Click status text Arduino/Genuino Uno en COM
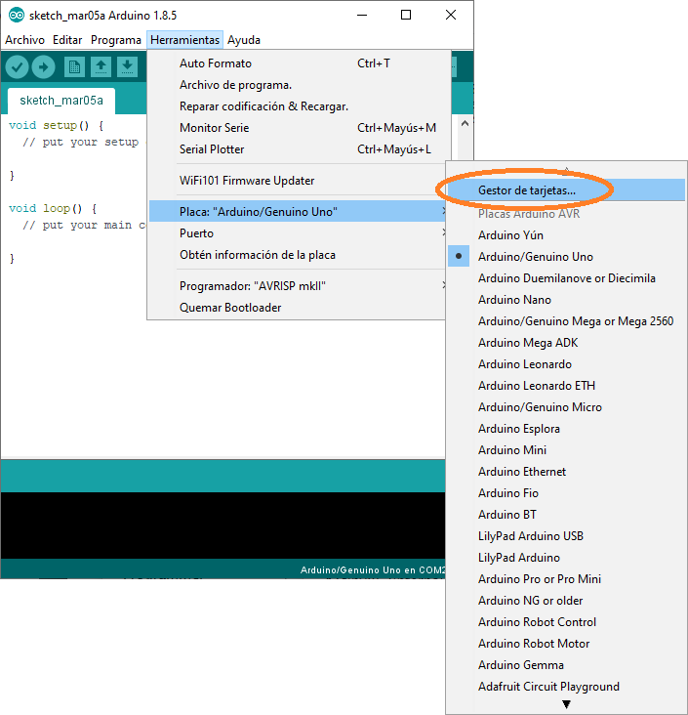The width and height of the screenshot is (688, 715). [372, 570]
